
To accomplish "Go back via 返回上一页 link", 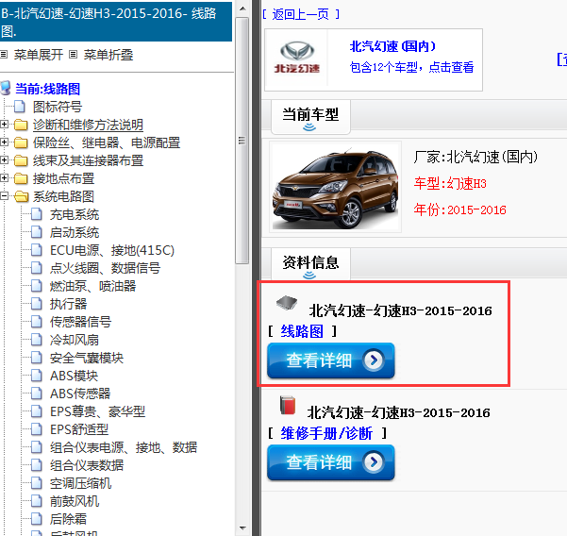I will tap(301, 14).
